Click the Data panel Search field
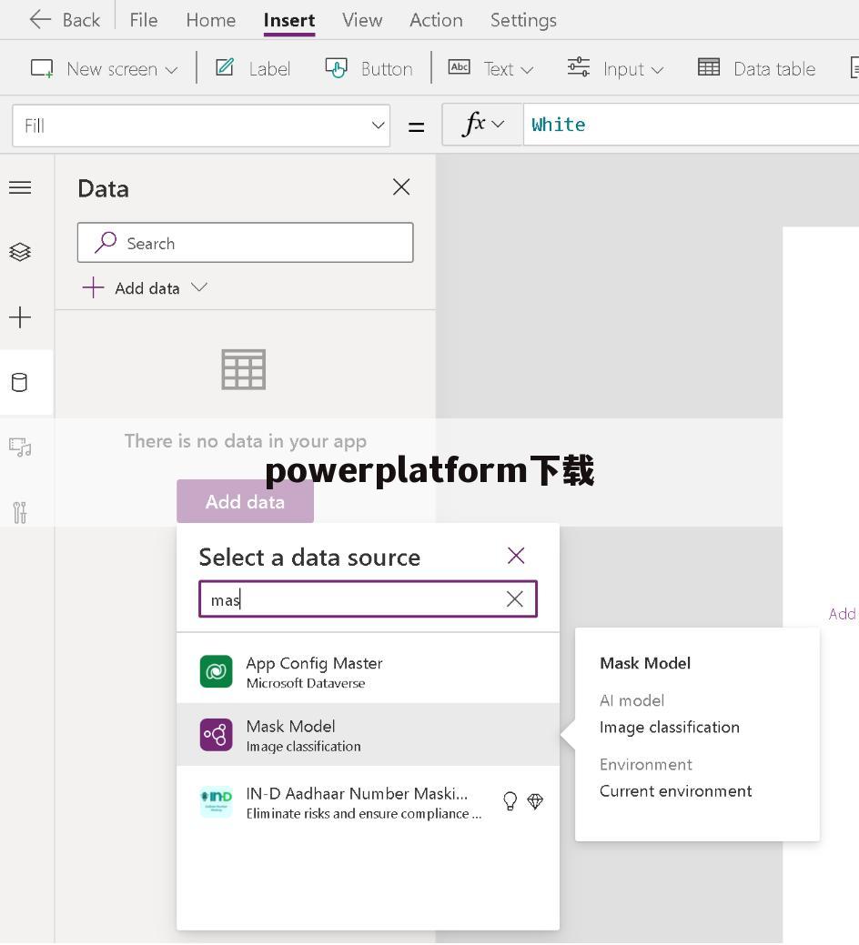The image size is (859, 945). (x=246, y=242)
